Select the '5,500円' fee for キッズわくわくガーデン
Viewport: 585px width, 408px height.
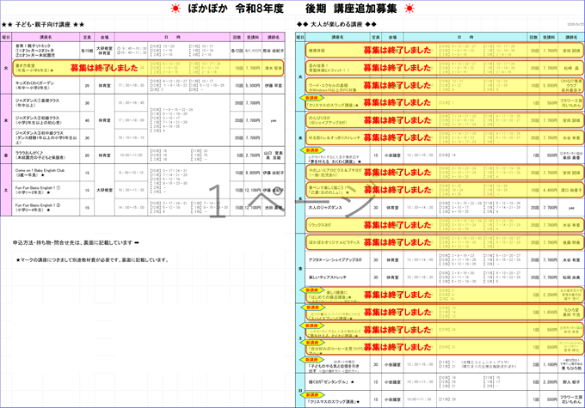point(253,85)
